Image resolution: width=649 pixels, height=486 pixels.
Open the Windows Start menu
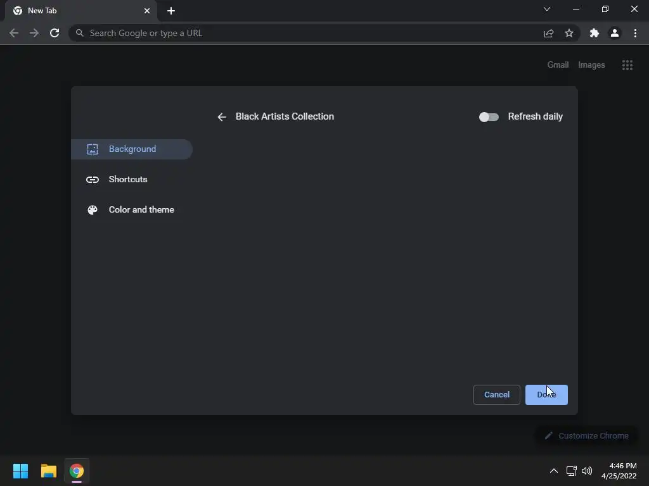[x=20, y=471]
